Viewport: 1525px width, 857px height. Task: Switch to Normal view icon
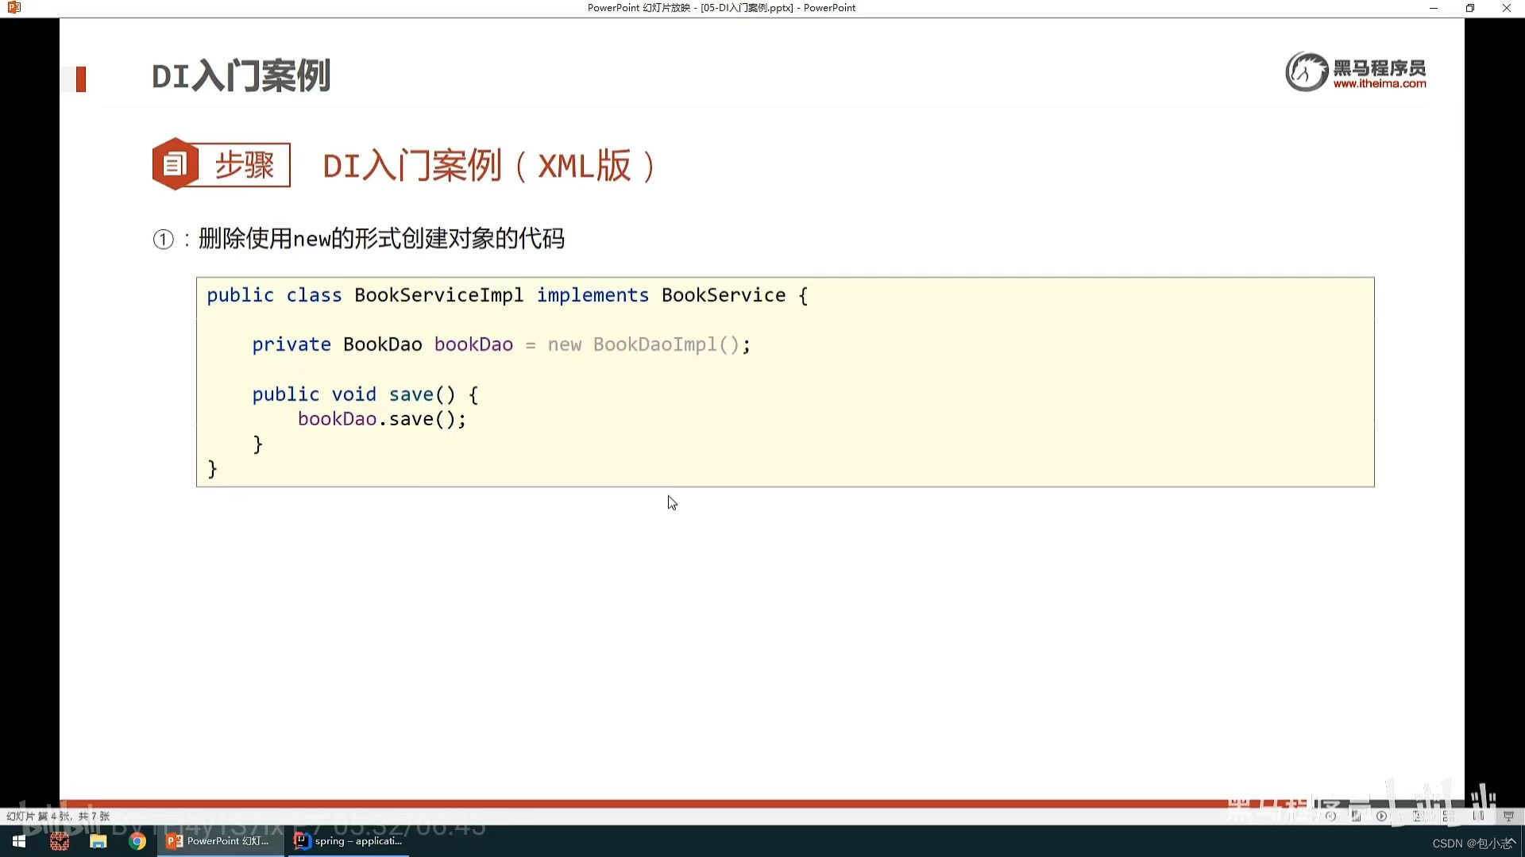[x=1419, y=816]
